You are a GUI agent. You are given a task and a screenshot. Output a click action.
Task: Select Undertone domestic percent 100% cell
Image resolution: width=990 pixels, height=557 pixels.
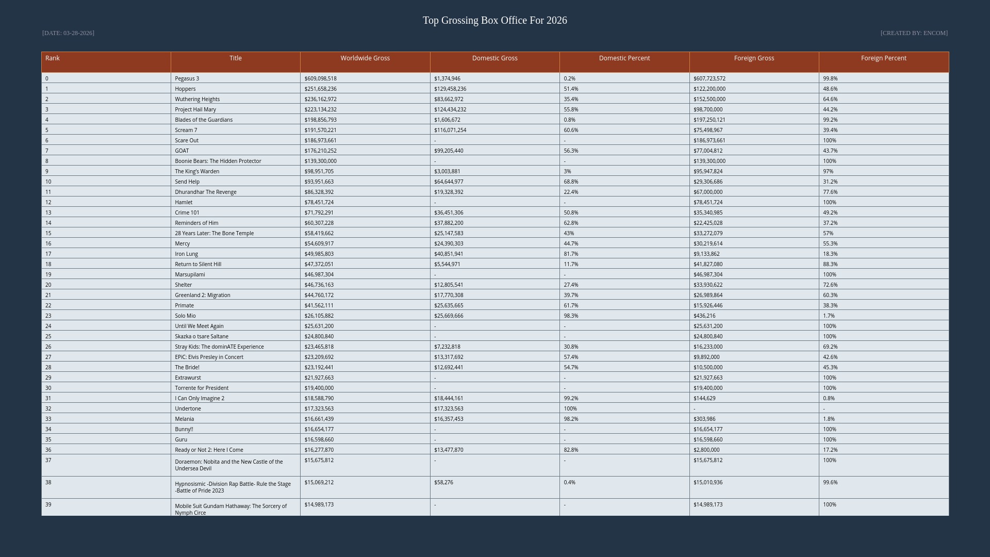coord(570,408)
